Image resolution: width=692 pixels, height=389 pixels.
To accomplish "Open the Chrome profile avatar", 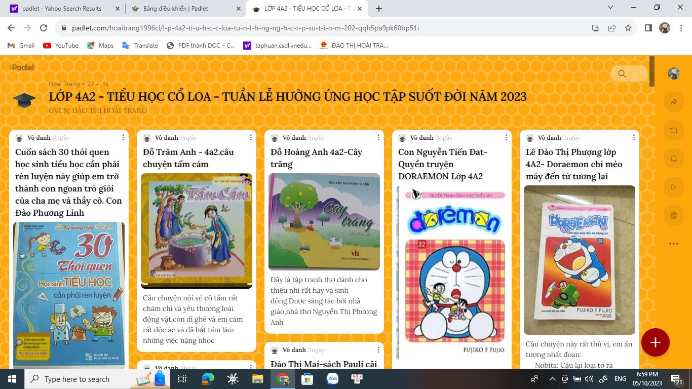I will (665, 28).
